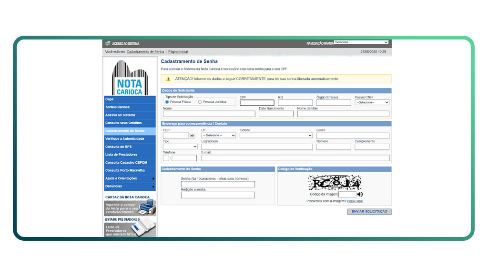
Task: Open the UF state dropdown
Action: 218,136
